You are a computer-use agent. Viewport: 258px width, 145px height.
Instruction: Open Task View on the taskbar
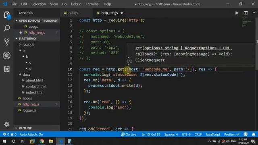23,141
